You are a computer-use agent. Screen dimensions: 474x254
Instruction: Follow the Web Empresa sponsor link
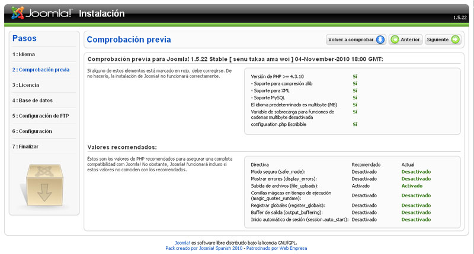coord(293,249)
